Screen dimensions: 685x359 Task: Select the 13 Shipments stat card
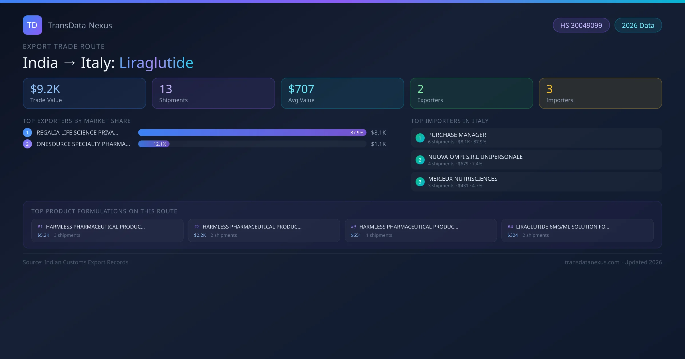tap(213, 93)
